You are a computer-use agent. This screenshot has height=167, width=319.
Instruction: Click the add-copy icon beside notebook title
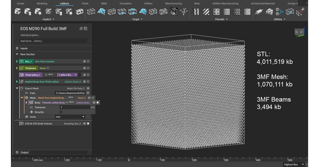click(86, 29)
